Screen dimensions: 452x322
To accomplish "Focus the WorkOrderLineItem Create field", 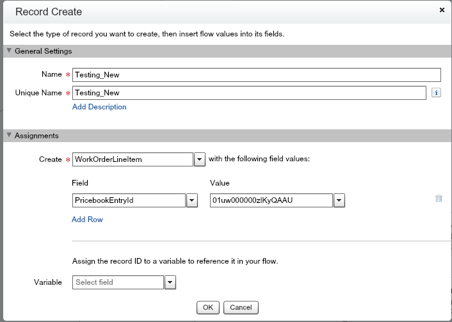I will point(132,159).
